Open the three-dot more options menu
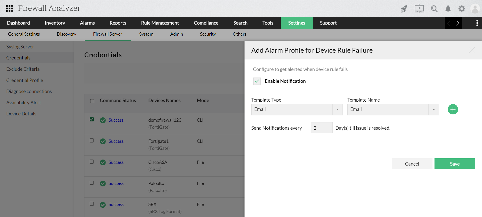Viewport: 482px width, 217px height. (x=477, y=23)
